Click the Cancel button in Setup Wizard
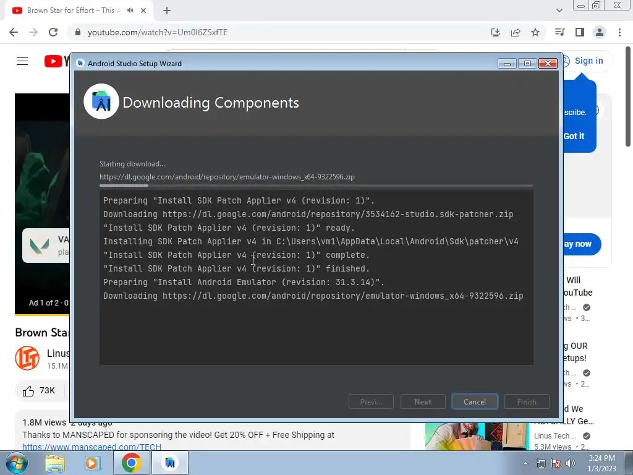The width and height of the screenshot is (633, 475). pos(475,401)
